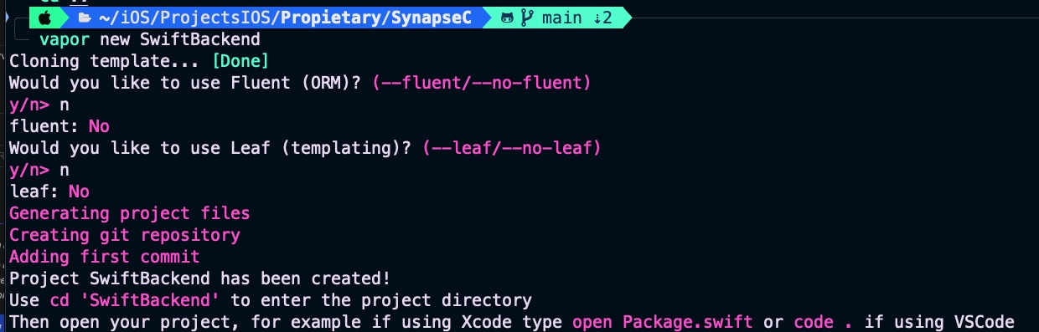The image size is (1039, 332).
Task: Click 'Generating project files' line
Action: click(130, 213)
